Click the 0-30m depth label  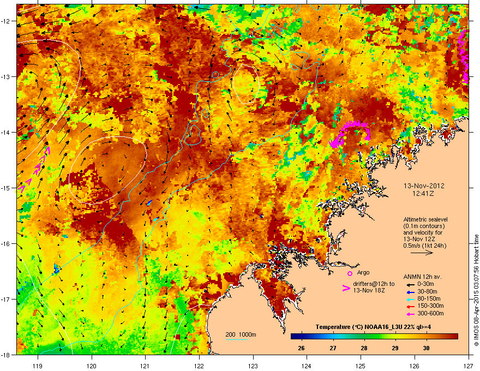[x=426, y=284]
